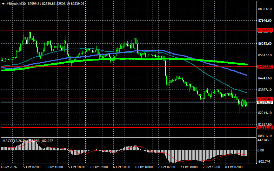Click the price scale value 81537.60
Image resolution: width=274 pixels, height=171 pixels.
pos(265,124)
